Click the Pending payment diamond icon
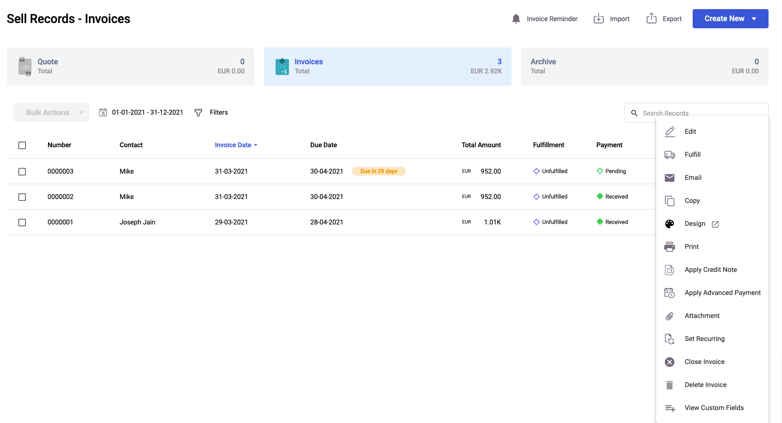 [600, 171]
